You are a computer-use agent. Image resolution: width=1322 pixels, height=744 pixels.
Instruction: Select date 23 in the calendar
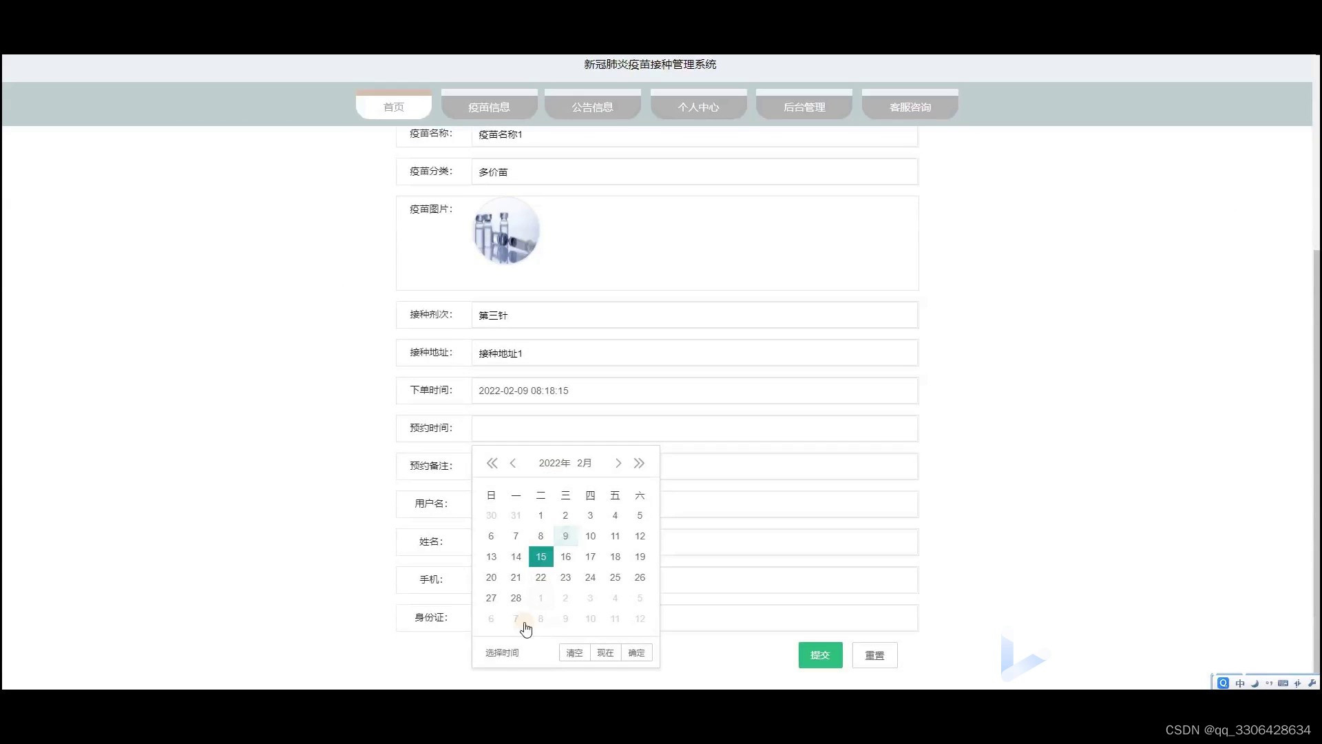pos(565,577)
